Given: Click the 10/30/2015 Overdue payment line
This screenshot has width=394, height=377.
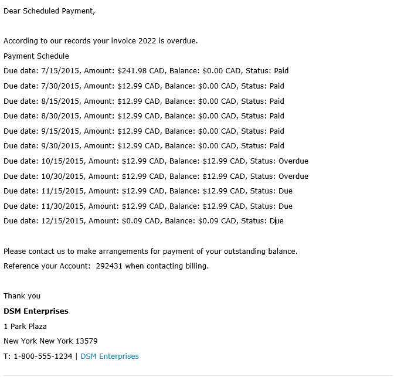Looking at the screenshot, I should coord(156,176).
